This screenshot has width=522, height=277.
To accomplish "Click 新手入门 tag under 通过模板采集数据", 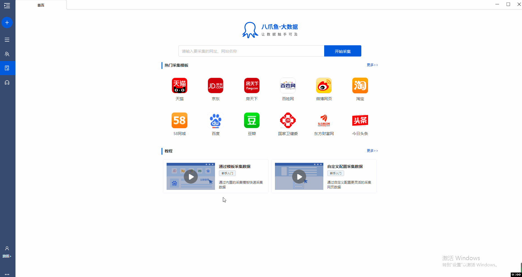I will point(227,174).
